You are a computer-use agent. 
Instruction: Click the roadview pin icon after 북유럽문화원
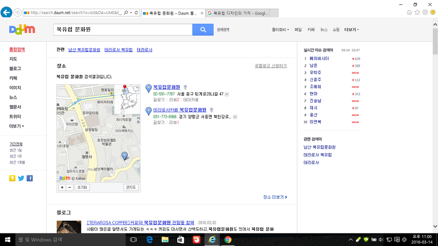[185, 87]
